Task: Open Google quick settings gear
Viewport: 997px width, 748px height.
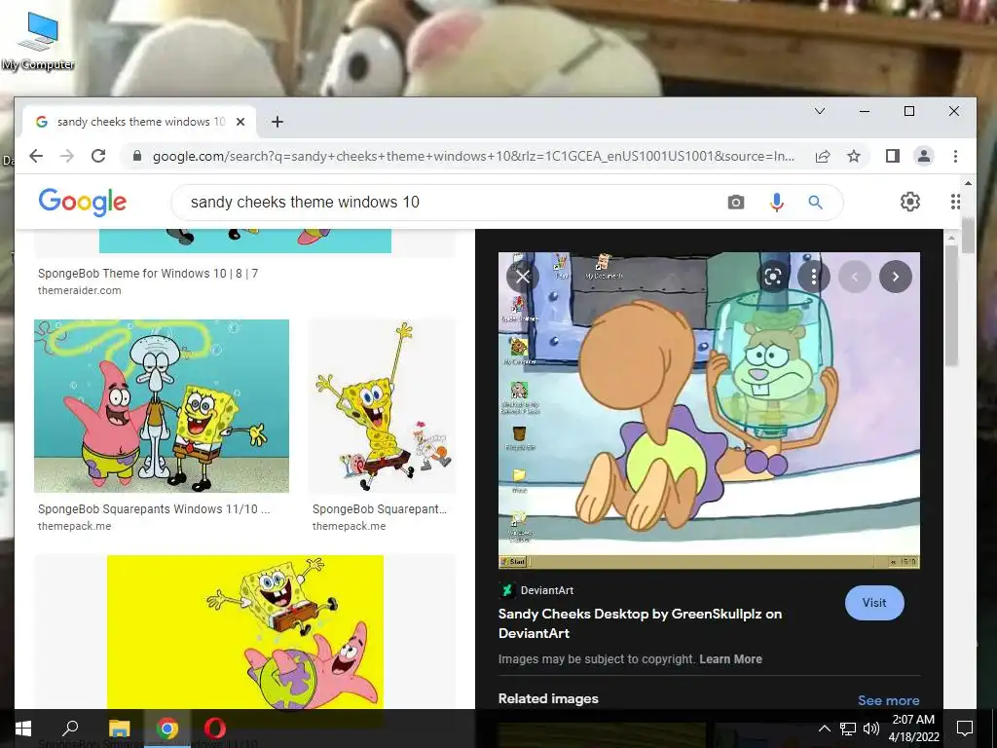Action: [910, 202]
